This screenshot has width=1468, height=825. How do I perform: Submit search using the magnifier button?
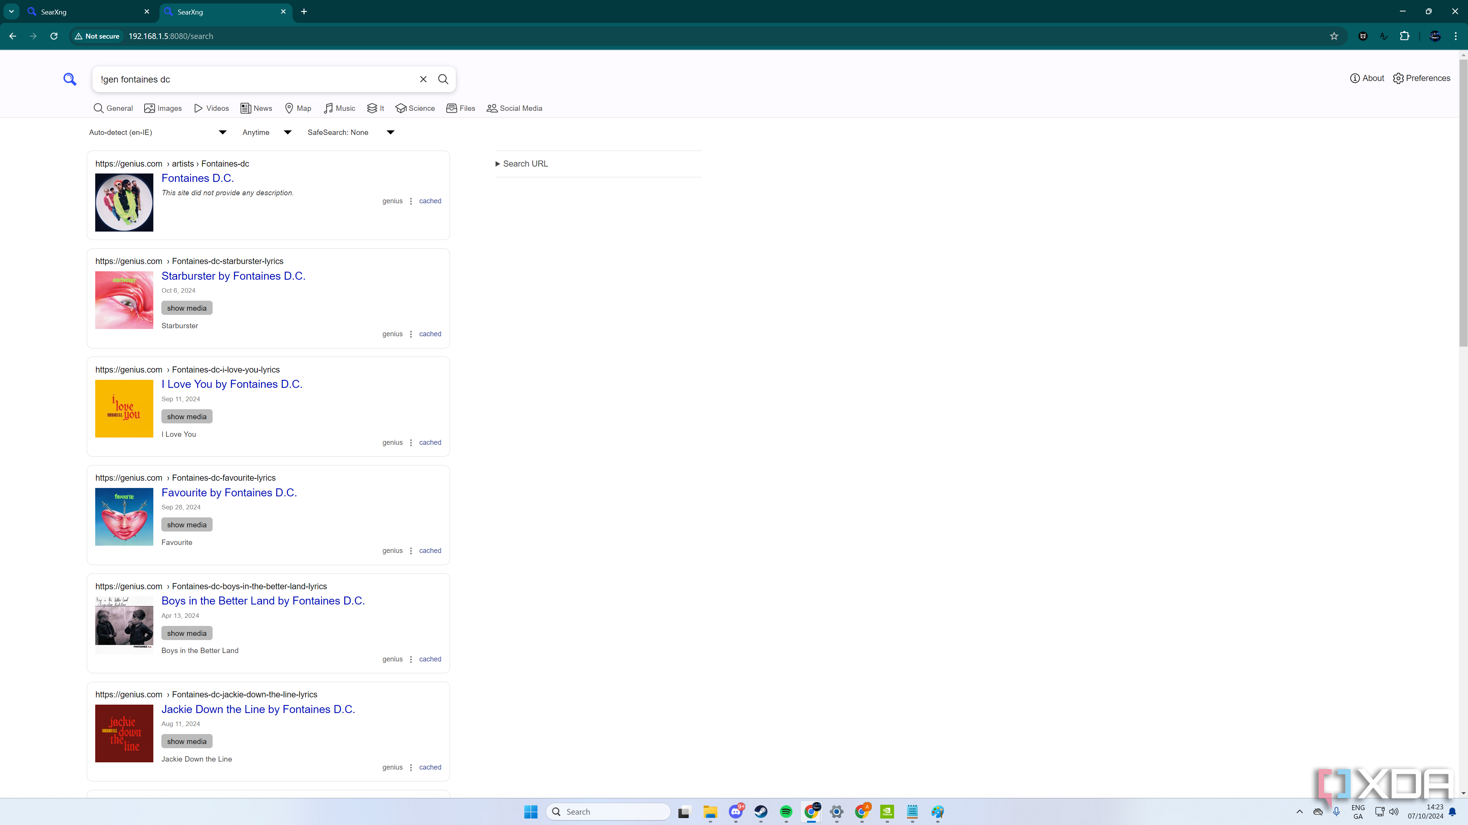coord(443,79)
